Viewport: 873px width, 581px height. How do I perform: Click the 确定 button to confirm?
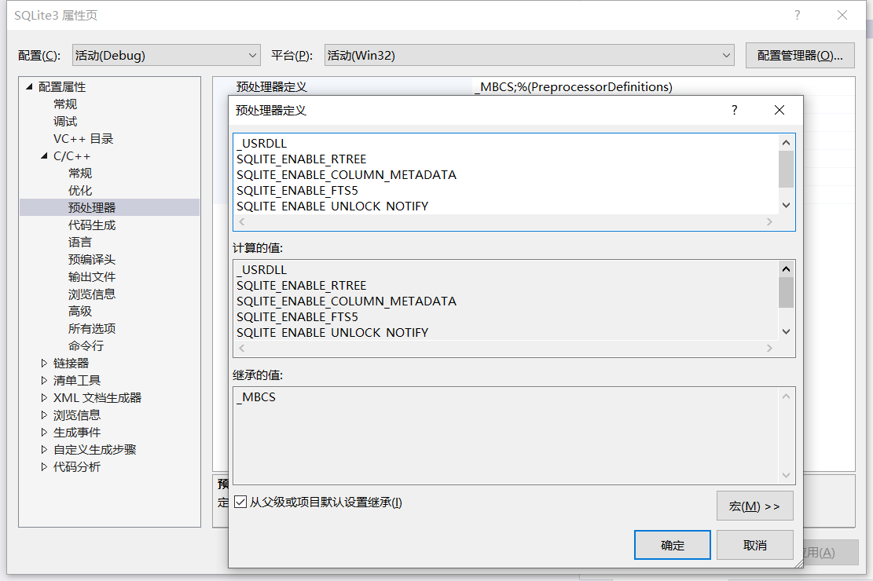[x=672, y=544]
